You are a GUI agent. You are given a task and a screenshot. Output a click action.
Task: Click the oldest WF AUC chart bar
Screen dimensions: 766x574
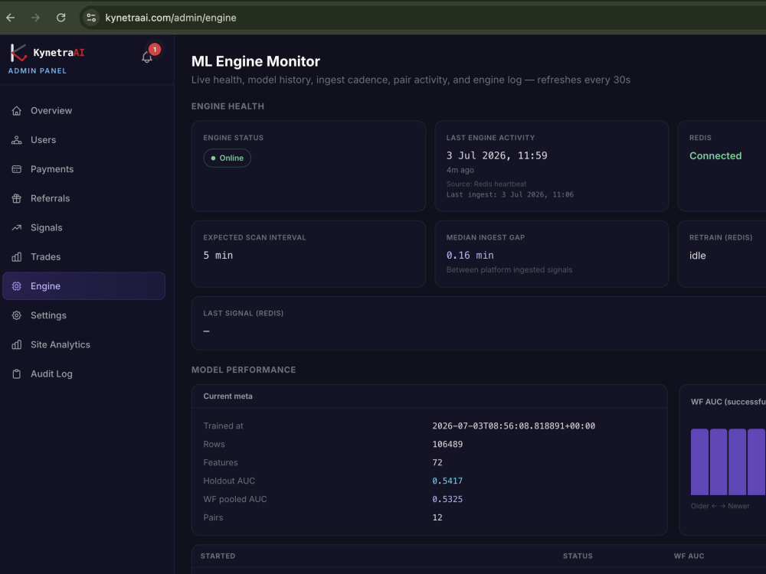pyautogui.click(x=699, y=461)
